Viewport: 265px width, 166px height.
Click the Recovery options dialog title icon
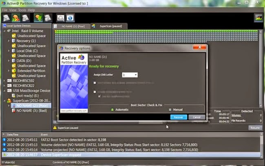[61, 48]
